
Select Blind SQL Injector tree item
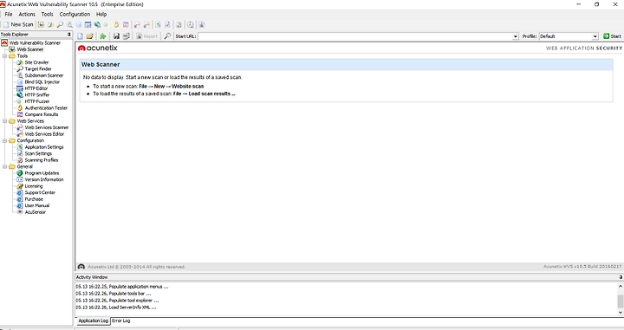point(42,82)
